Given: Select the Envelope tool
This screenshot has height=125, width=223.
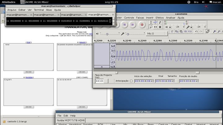Looking at the screenshot, I should 155,22.
